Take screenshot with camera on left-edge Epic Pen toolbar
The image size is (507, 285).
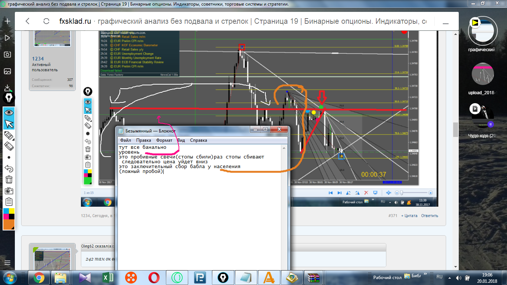(9, 191)
